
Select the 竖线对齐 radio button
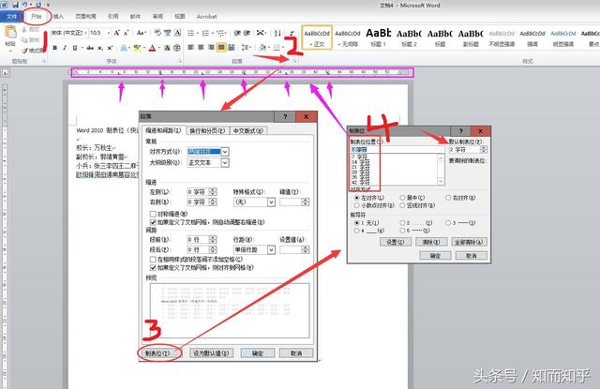tap(402, 205)
